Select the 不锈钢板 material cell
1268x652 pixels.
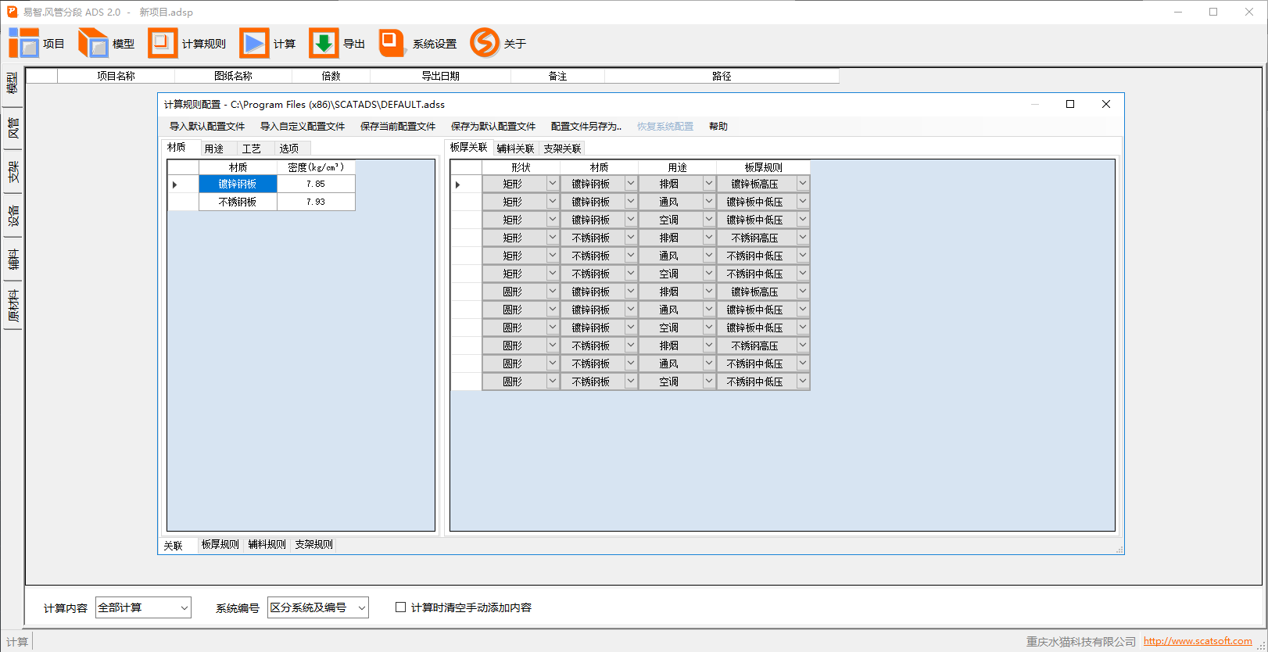point(238,202)
